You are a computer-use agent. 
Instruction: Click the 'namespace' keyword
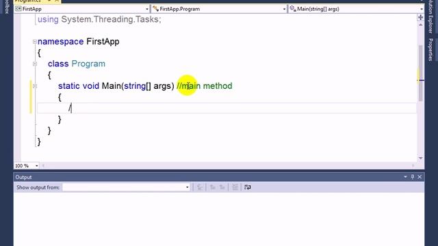click(61, 42)
